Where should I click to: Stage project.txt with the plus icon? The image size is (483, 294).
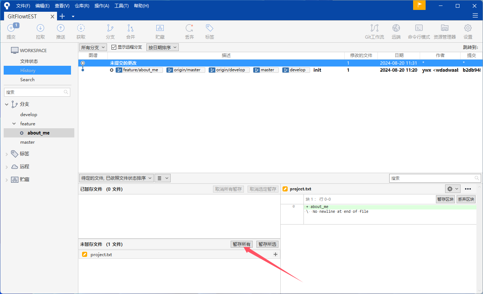(275, 255)
